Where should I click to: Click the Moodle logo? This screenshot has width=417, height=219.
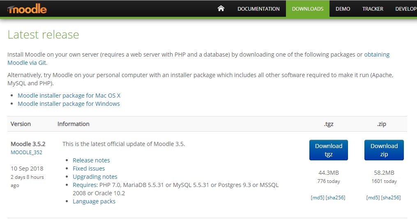pyautogui.click(x=27, y=9)
